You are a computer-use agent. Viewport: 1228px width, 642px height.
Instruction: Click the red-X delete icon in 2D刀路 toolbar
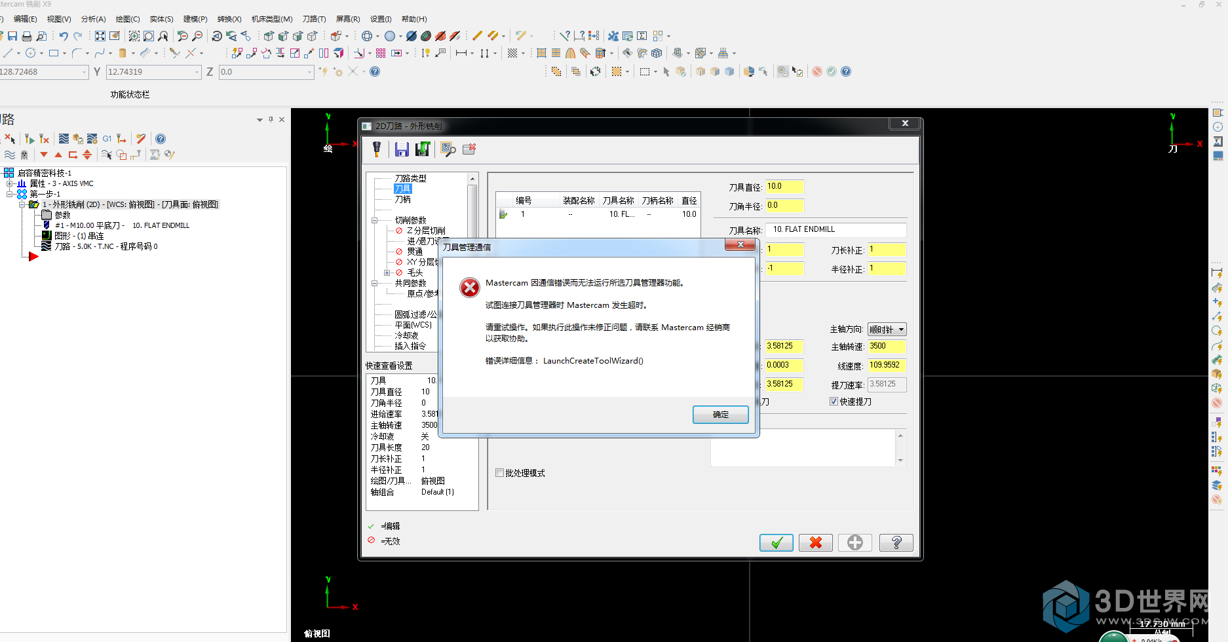pyautogui.click(x=469, y=149)
